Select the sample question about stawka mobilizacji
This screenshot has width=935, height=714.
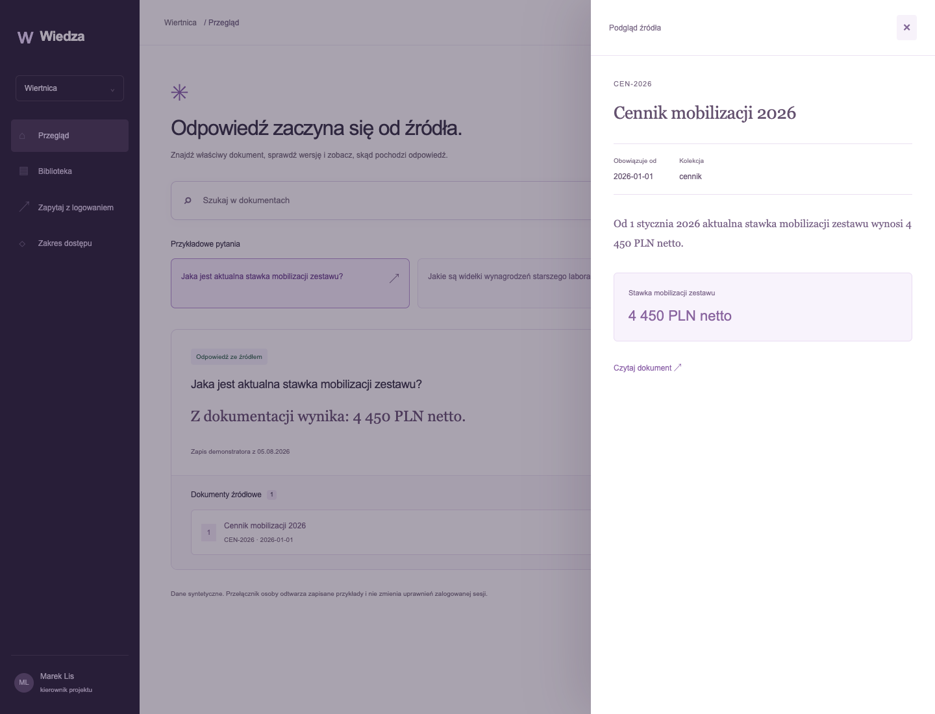(x=290, y=283)
